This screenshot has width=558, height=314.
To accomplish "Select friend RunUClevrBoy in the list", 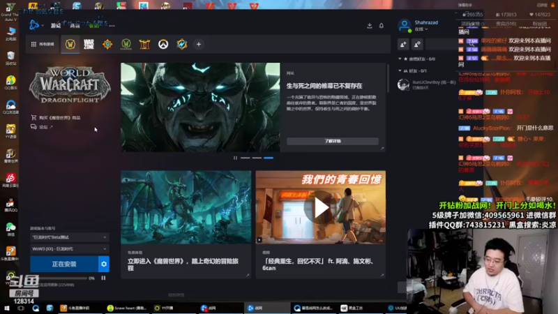I will pyautogui.click(x=427, y=84).
